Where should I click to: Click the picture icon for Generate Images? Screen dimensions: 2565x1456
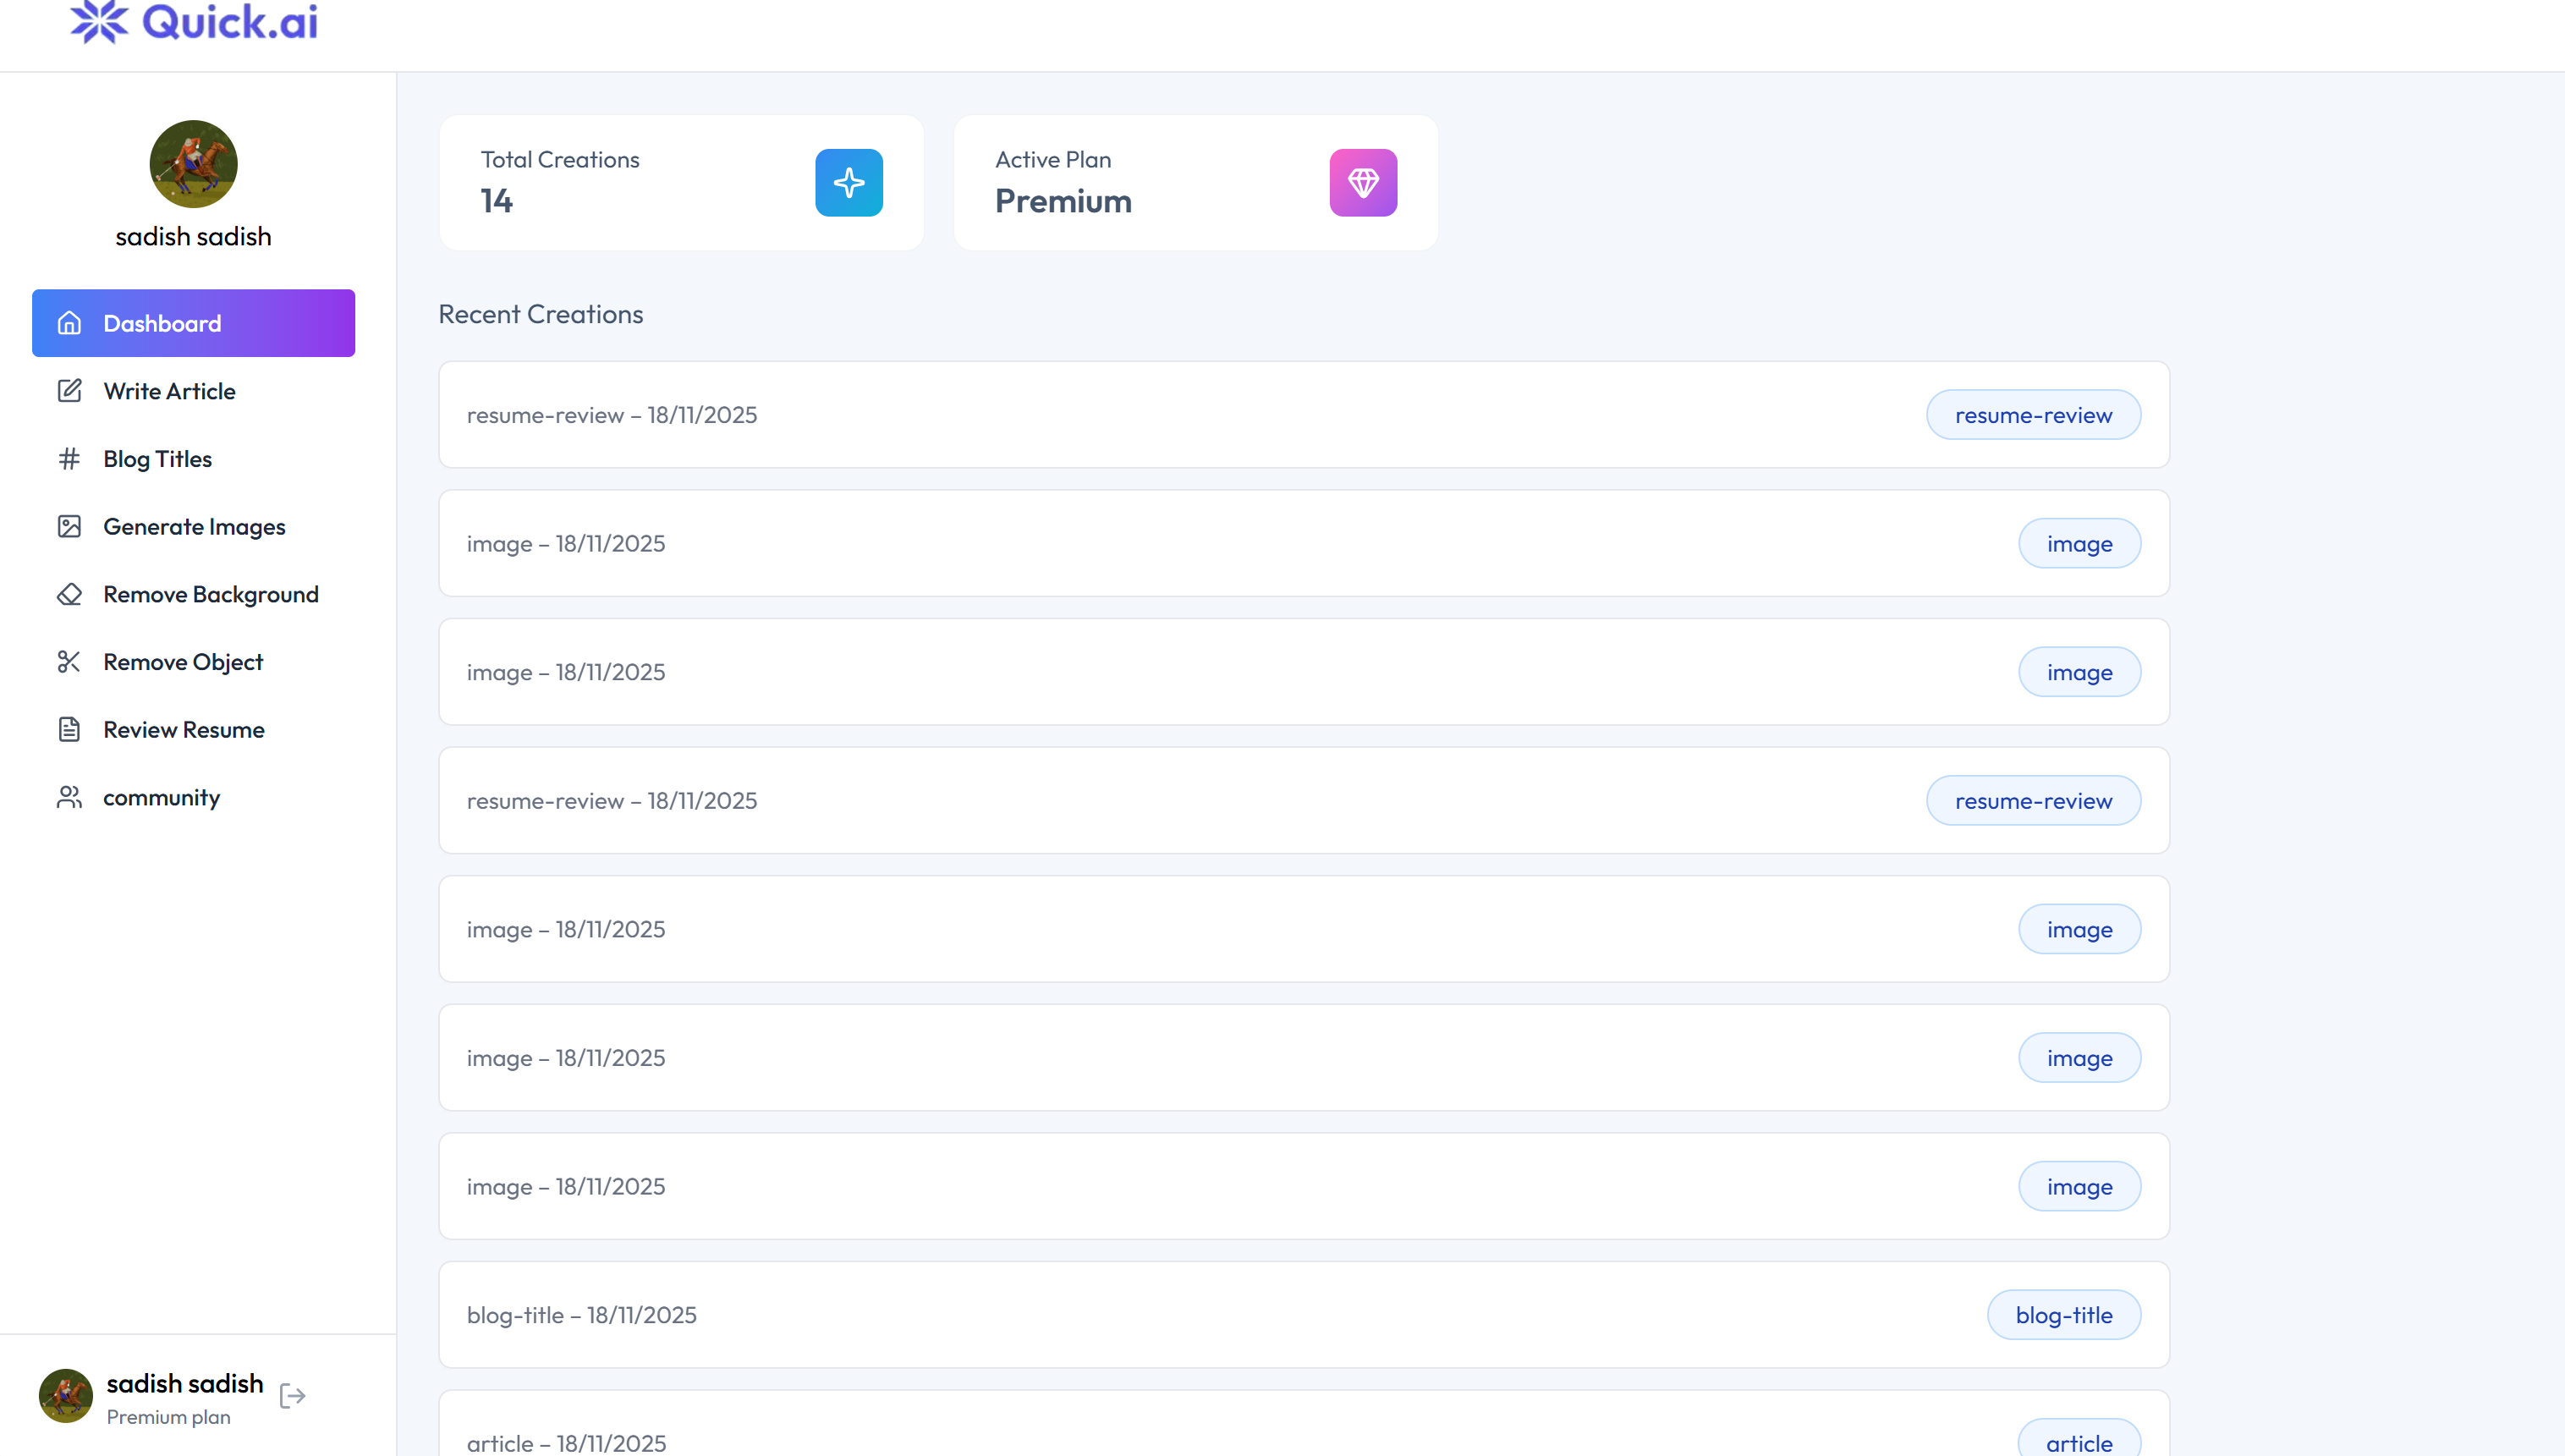(x=69, y=527)
